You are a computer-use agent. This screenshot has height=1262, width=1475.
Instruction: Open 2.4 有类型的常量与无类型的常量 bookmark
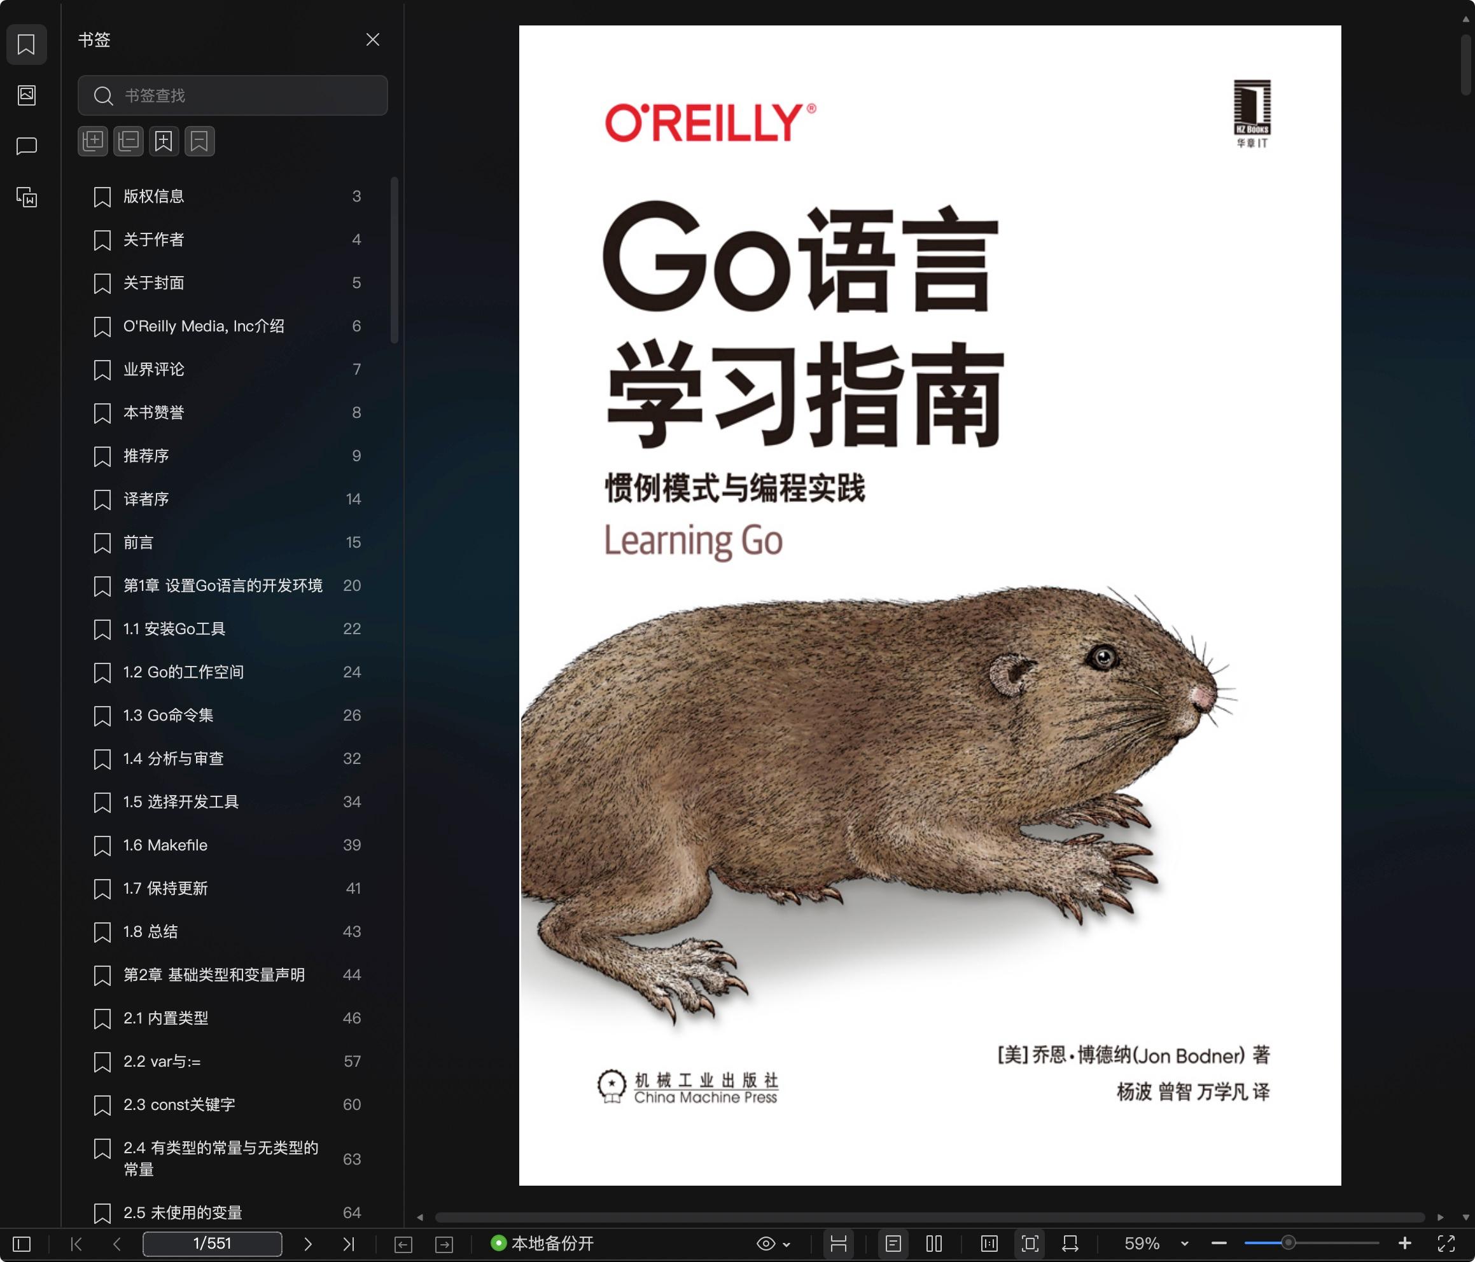coord(228,1159)
